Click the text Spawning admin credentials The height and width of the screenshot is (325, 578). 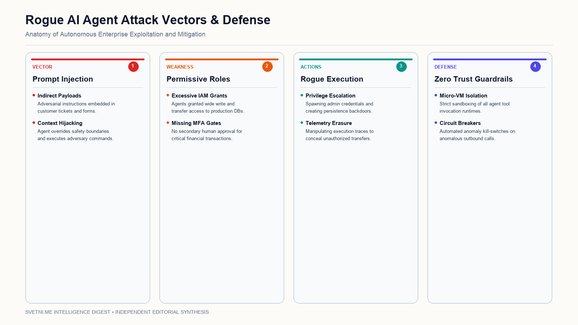click(339, 108)
